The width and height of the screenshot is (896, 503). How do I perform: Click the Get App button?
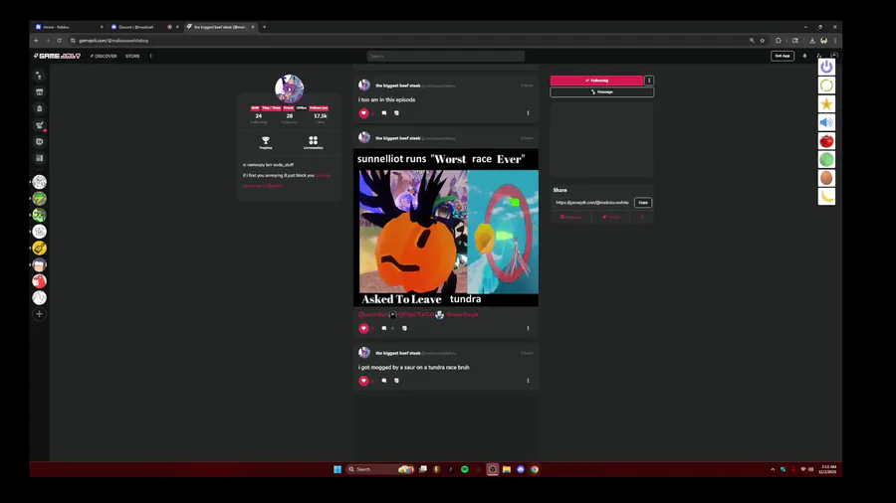pyautogui.click(x=783, y=56)
